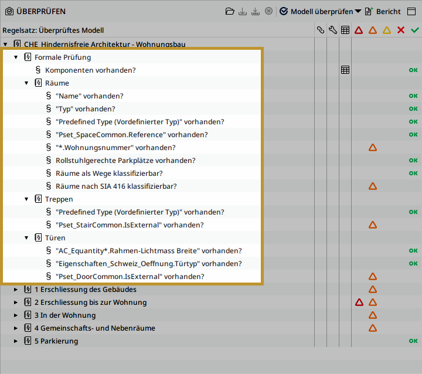Select Rollstuhlgerechte Parkplätze vorhanden? rule

coord(125,161)
